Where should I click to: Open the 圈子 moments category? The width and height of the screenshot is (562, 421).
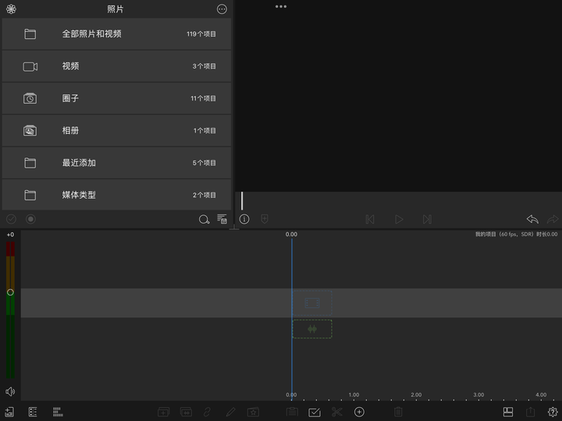click(x=116, y=98)
